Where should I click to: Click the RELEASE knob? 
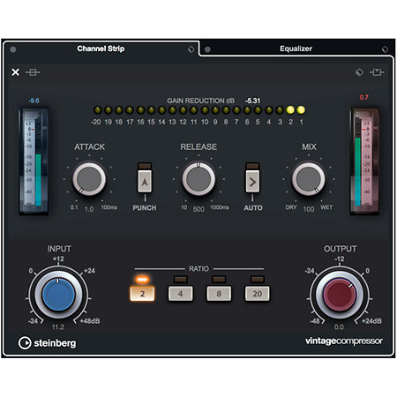tap(198, 179)
